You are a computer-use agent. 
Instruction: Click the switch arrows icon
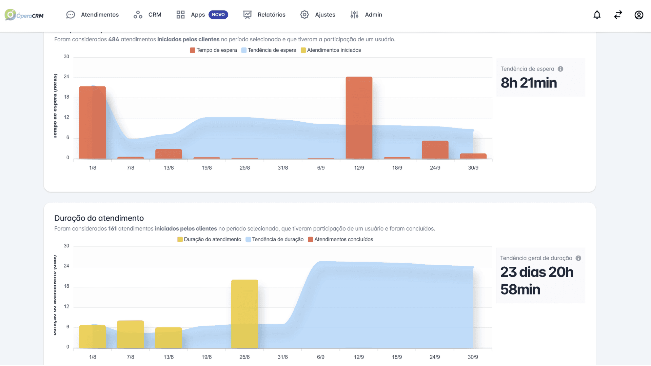[x=618, y=15]
